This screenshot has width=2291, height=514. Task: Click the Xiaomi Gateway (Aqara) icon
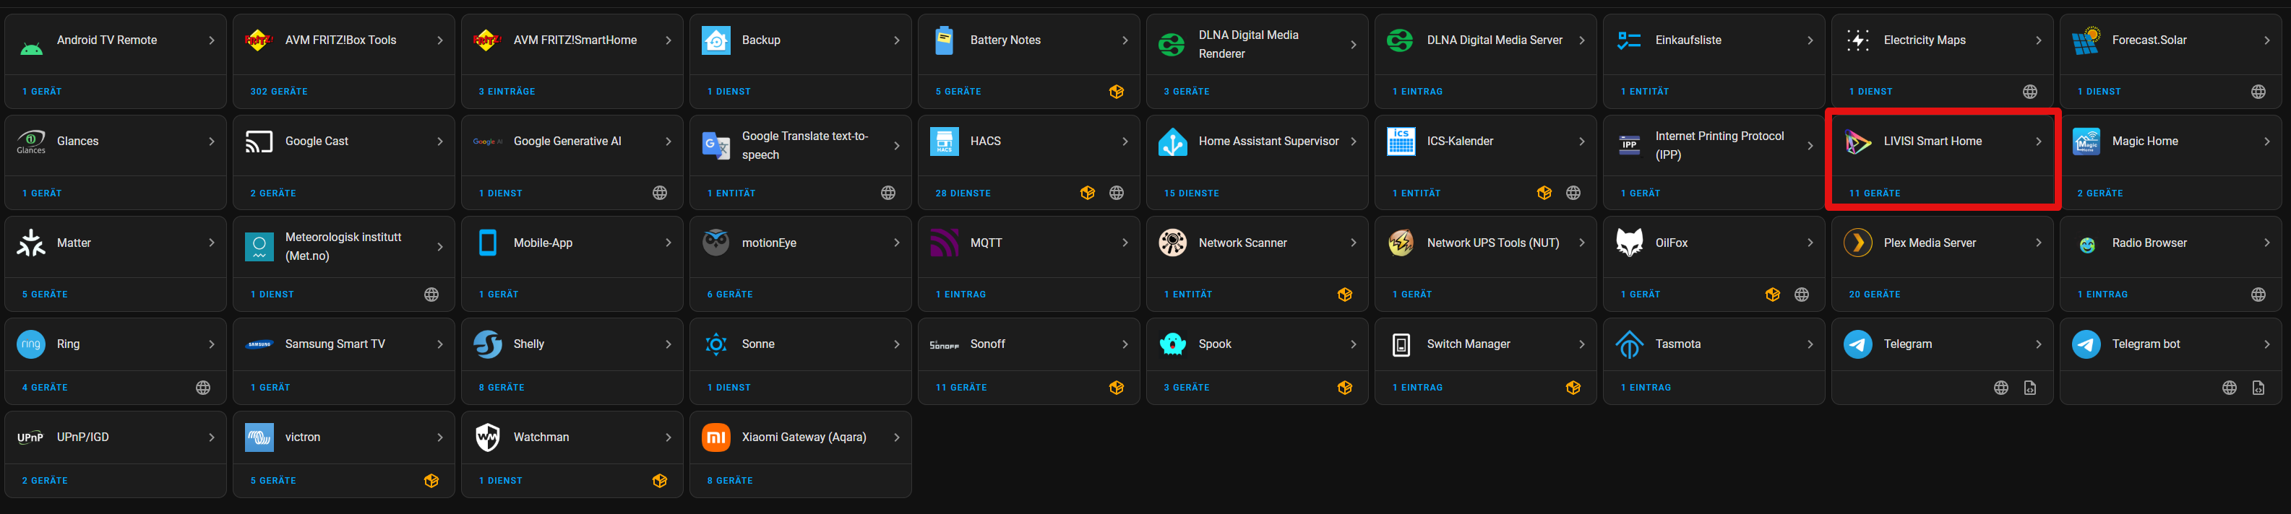716,437
